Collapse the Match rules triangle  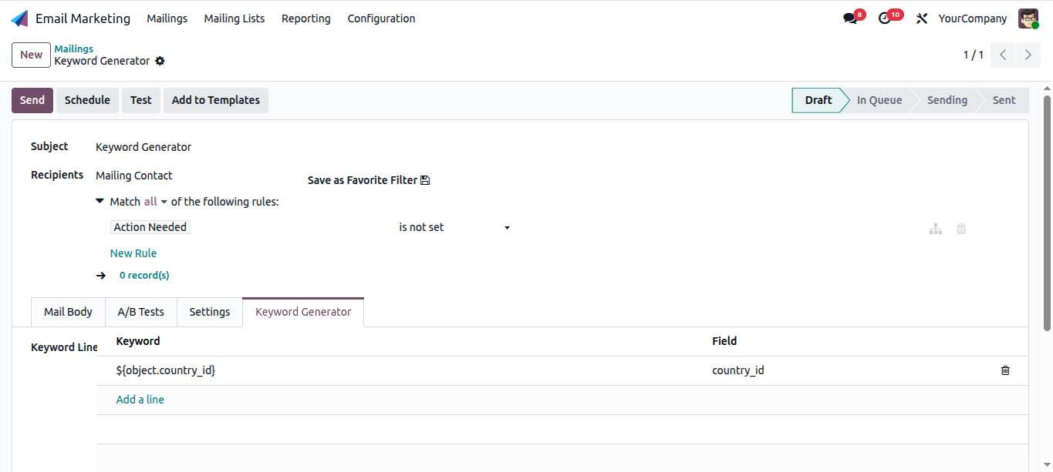click(x=100, y=201)
